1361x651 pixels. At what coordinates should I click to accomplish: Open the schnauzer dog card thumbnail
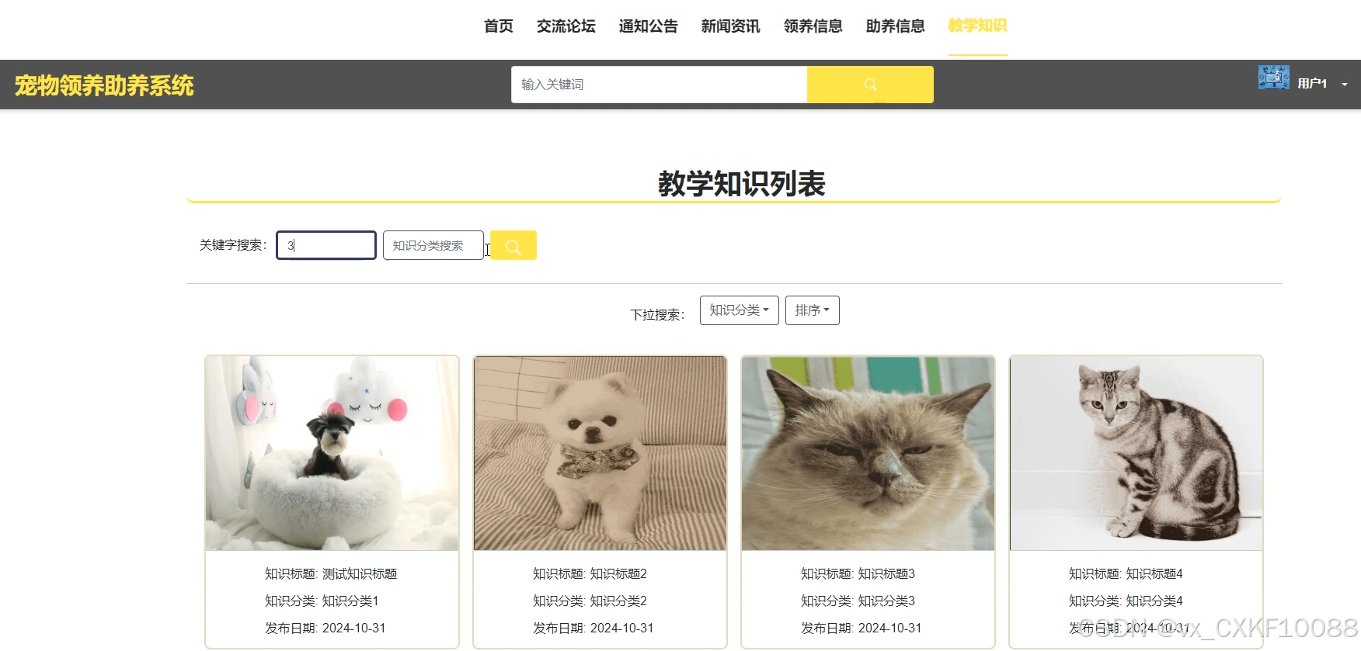tap(332, 454)
